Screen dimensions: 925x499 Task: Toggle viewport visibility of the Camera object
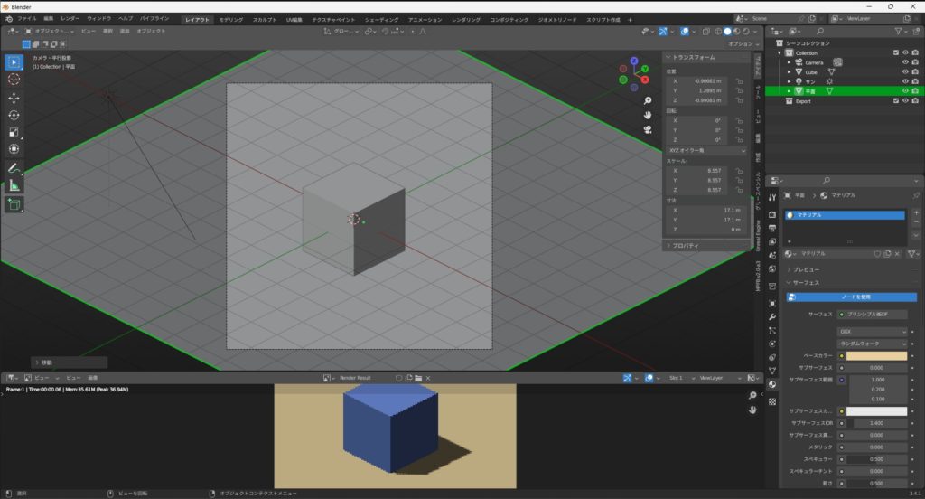904,62
